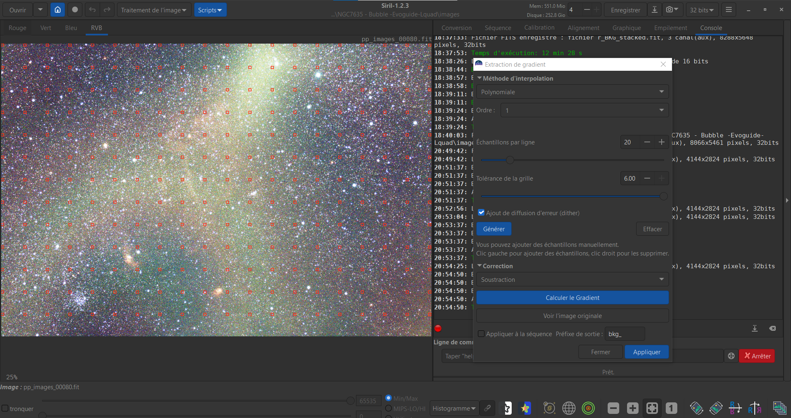Expand the Soustraction correction dropdown
791x418 pixels.
pos(572,279)
